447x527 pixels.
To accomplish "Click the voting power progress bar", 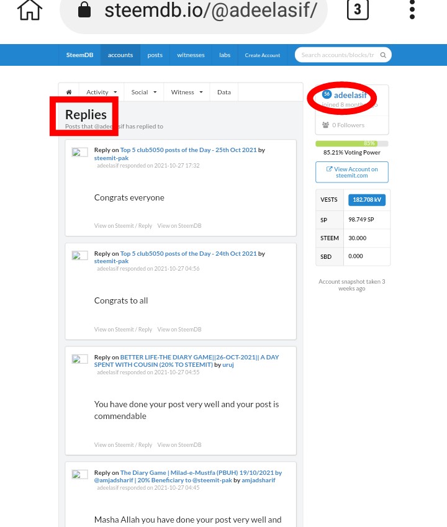I will (x=352, y=143).
